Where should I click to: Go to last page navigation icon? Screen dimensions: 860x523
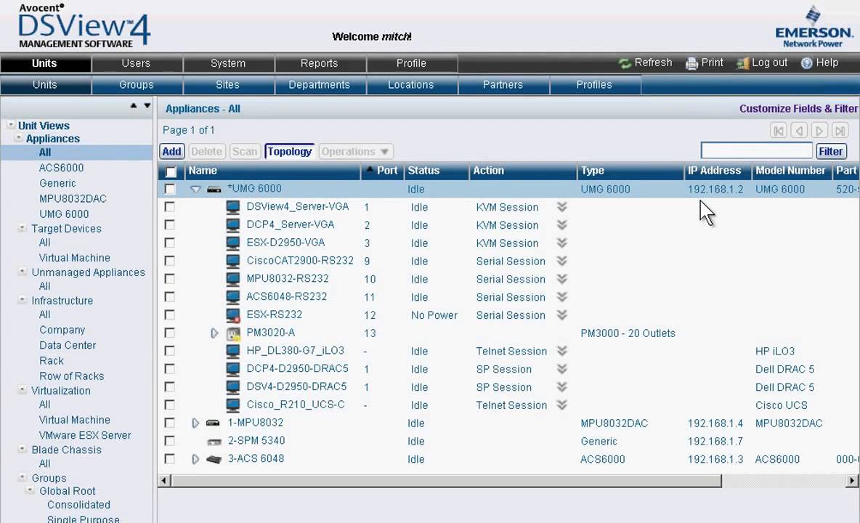coord(840,131)
